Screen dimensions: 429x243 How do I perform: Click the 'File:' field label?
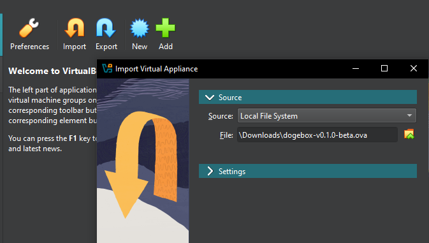[x=226, y=135]
